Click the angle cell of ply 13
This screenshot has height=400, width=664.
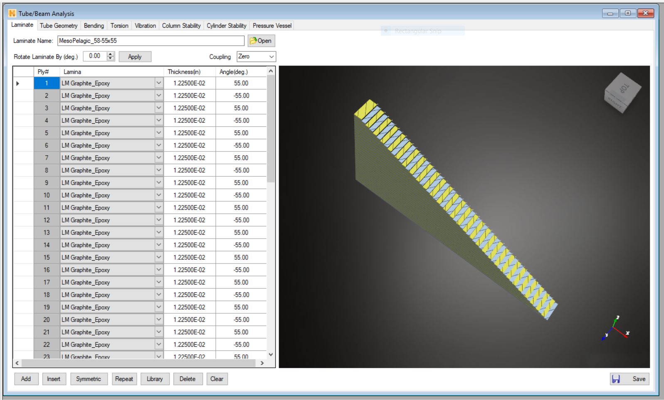pos(241,233)
